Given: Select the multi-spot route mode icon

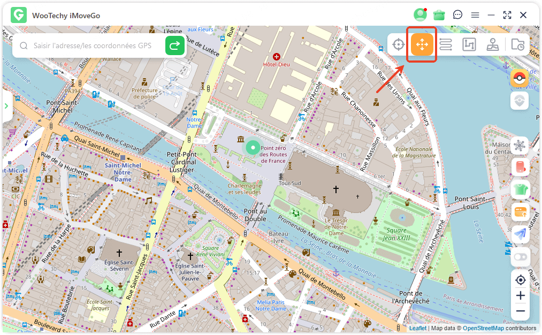Looking at the screenshot, I should pos(469,45).
